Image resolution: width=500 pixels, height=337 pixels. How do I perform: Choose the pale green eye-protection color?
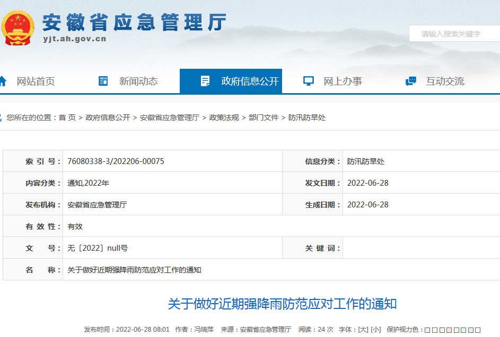pos(457,330)
